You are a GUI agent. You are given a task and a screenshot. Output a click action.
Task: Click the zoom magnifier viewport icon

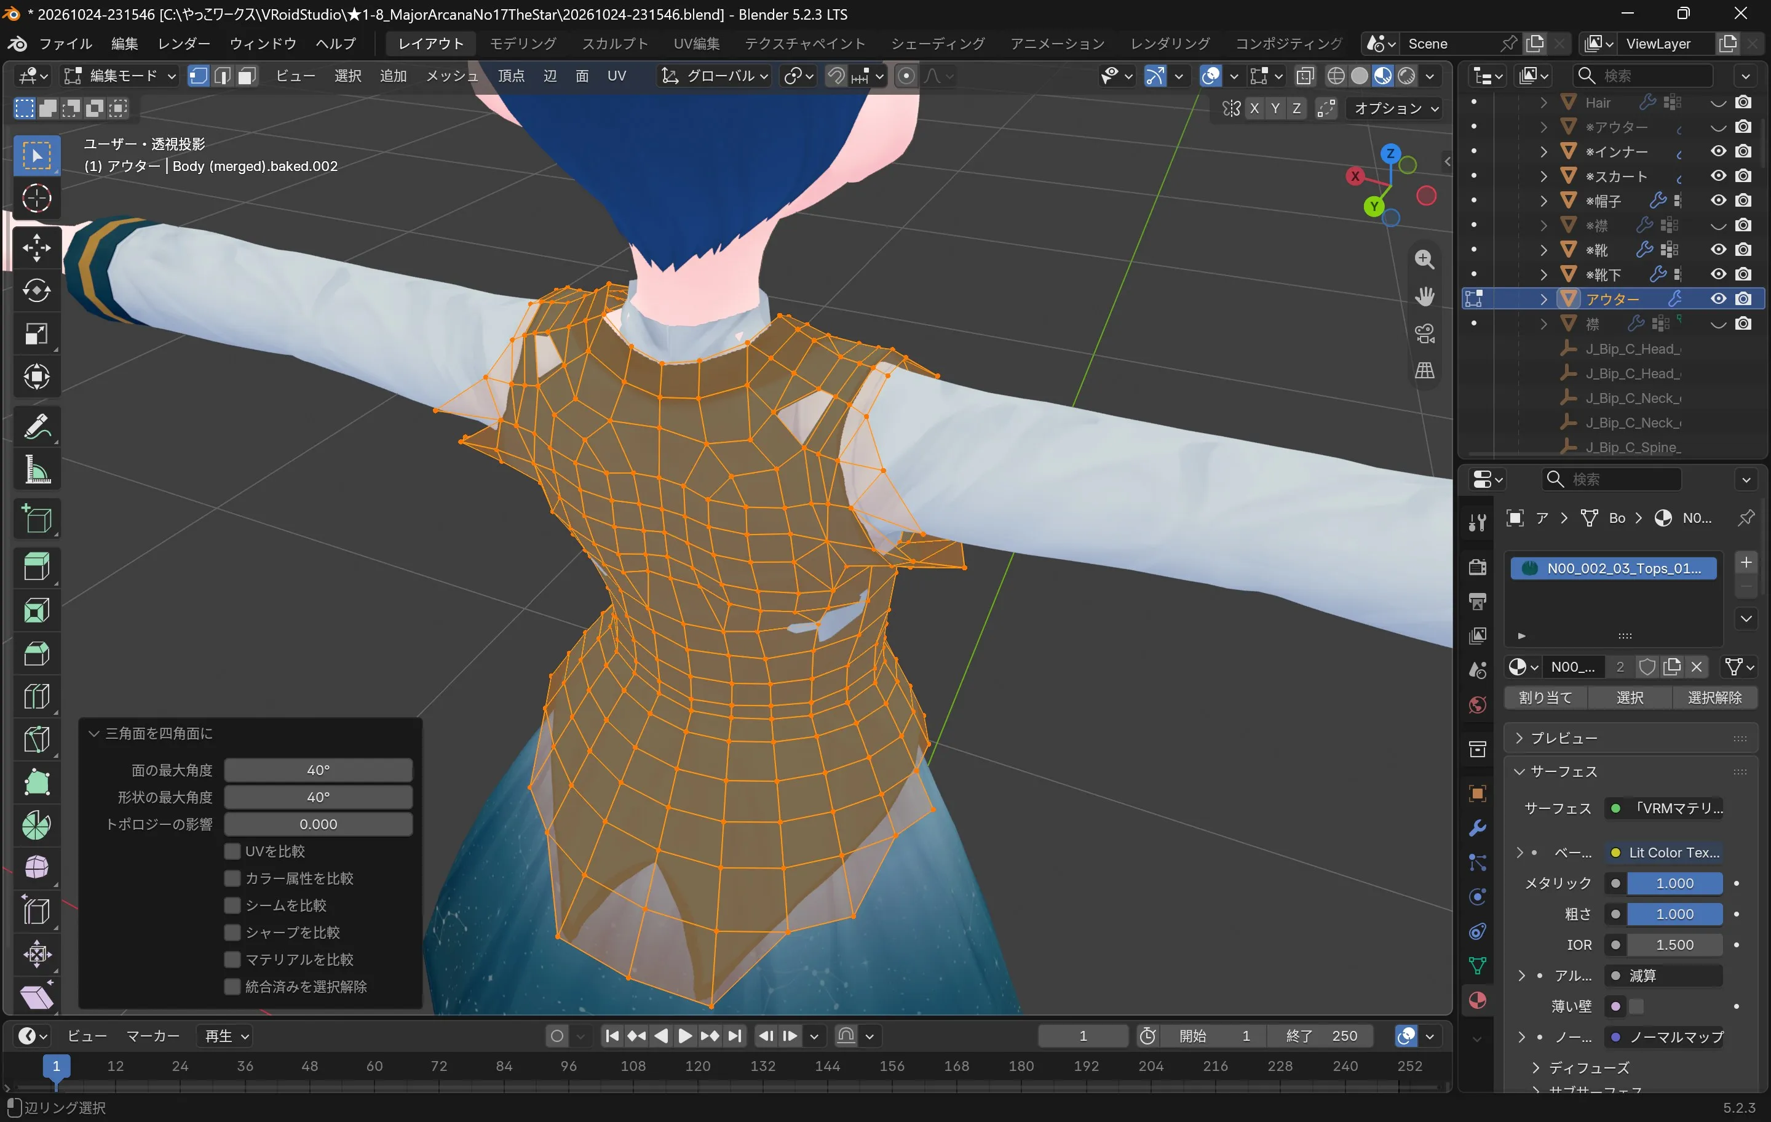[x=1425, y=259]
